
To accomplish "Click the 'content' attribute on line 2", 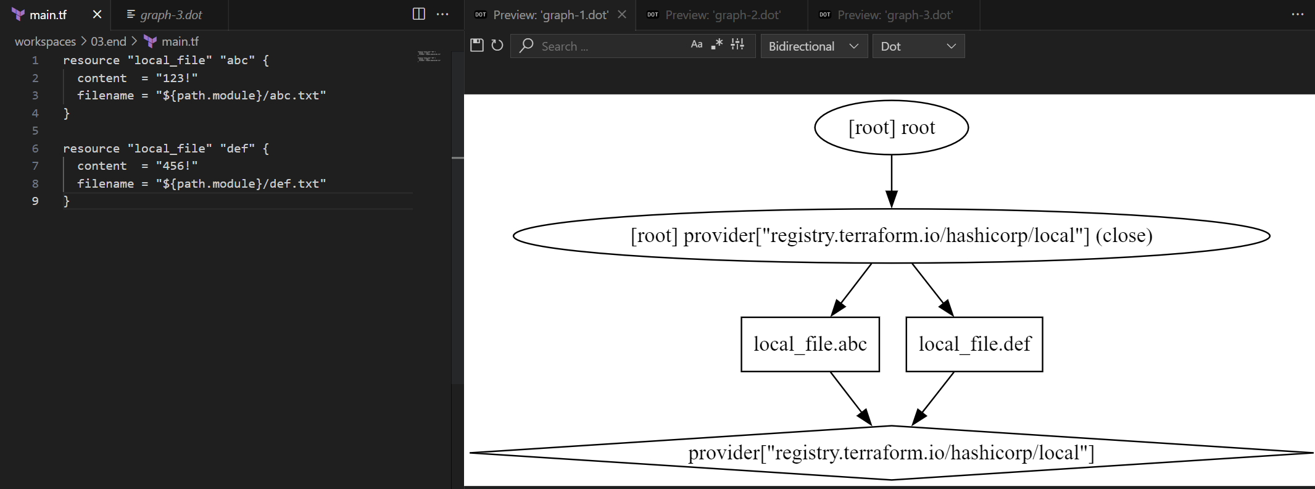I will [x=102, y=78].
